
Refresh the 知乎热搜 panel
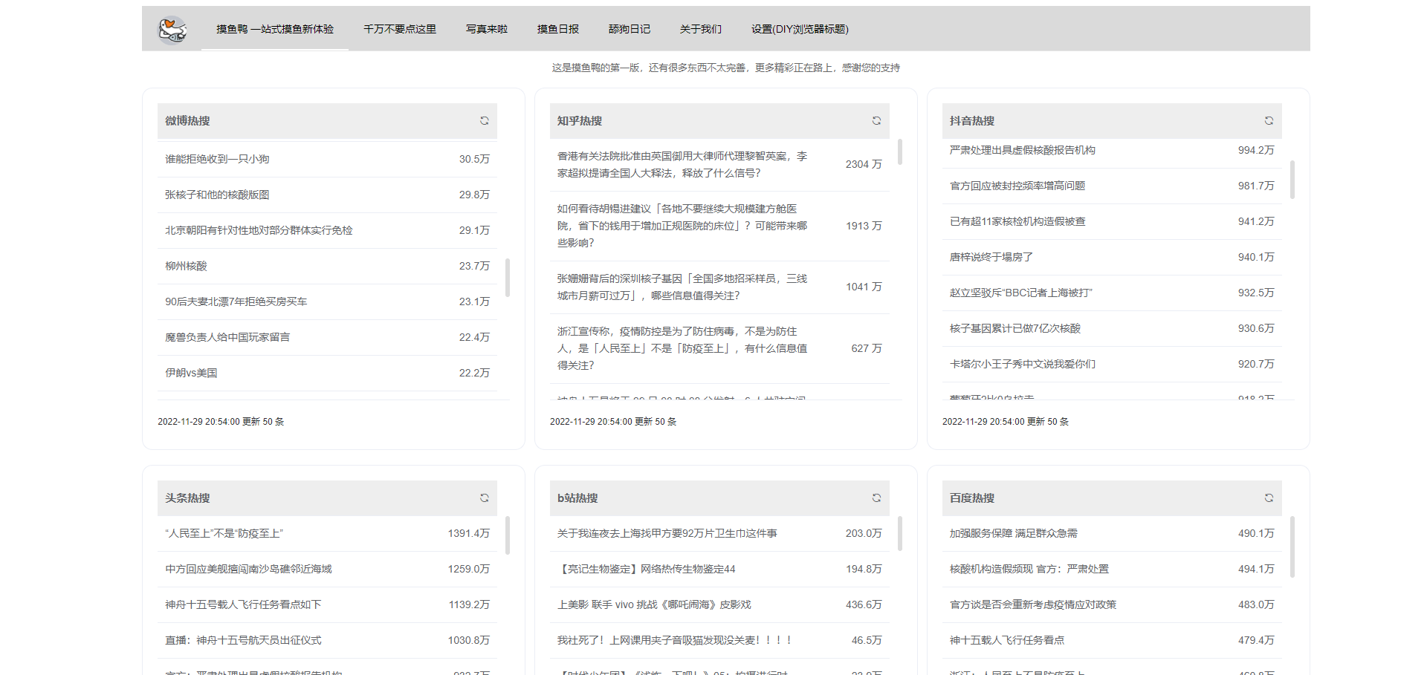click(x=876, y=120)
